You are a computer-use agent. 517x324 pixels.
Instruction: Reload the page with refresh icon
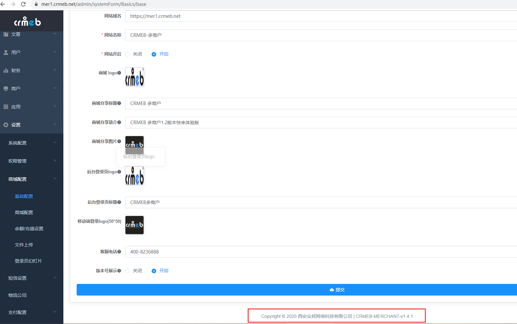coord(23,4)
